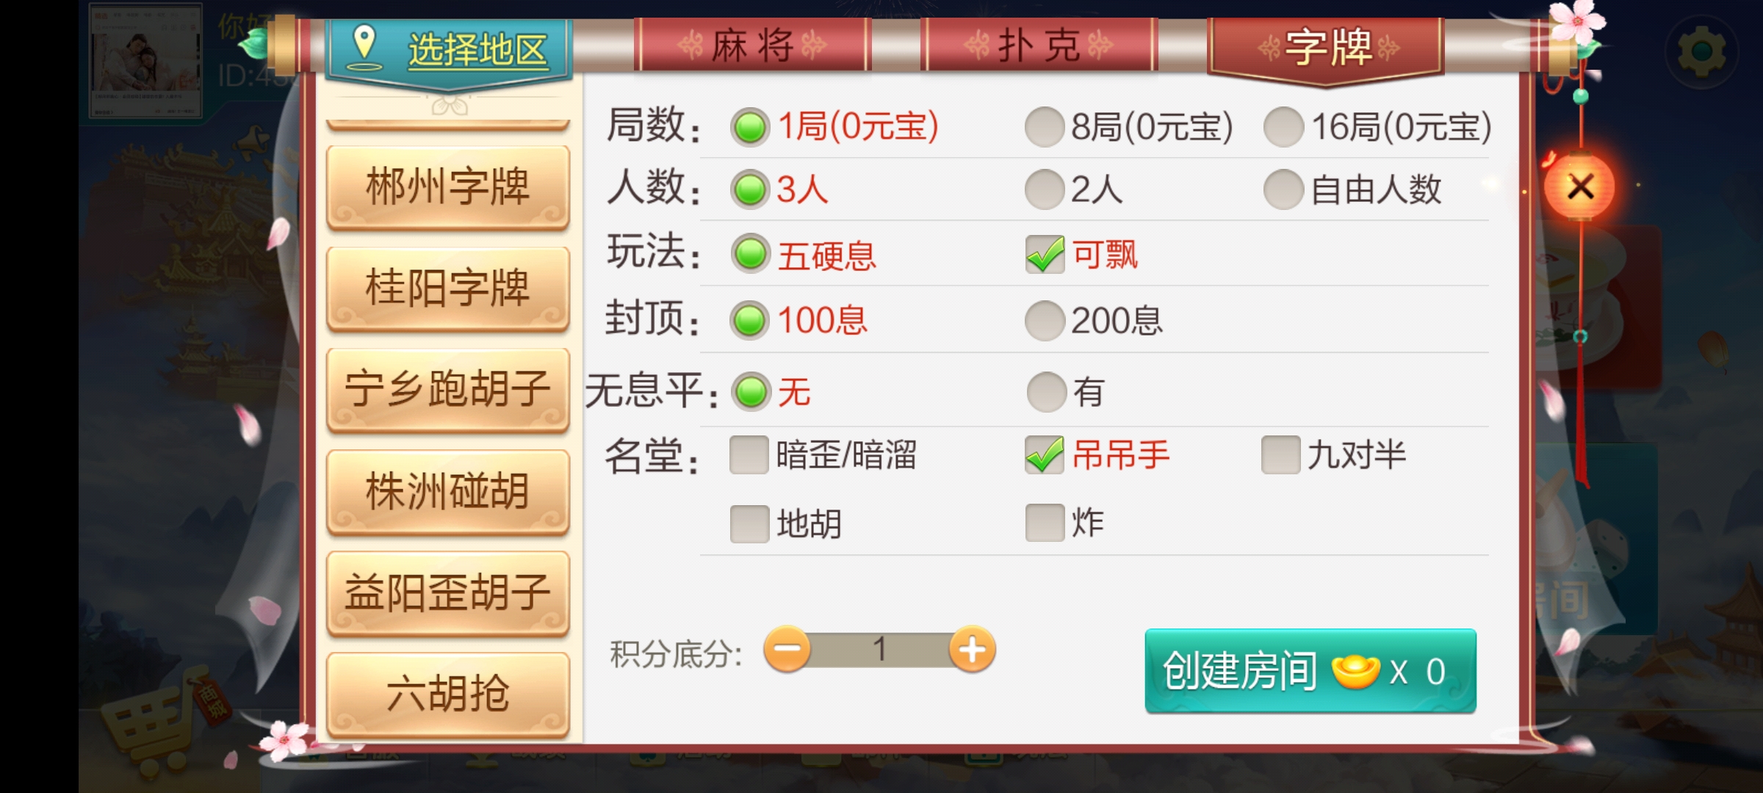Tap the player avatar thumbnail

pos(145,60)
